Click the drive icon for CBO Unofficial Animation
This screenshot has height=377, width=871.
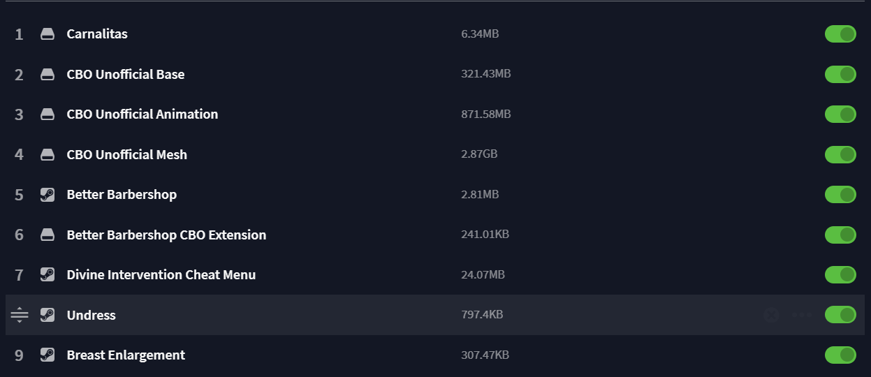tap(47, 114)
